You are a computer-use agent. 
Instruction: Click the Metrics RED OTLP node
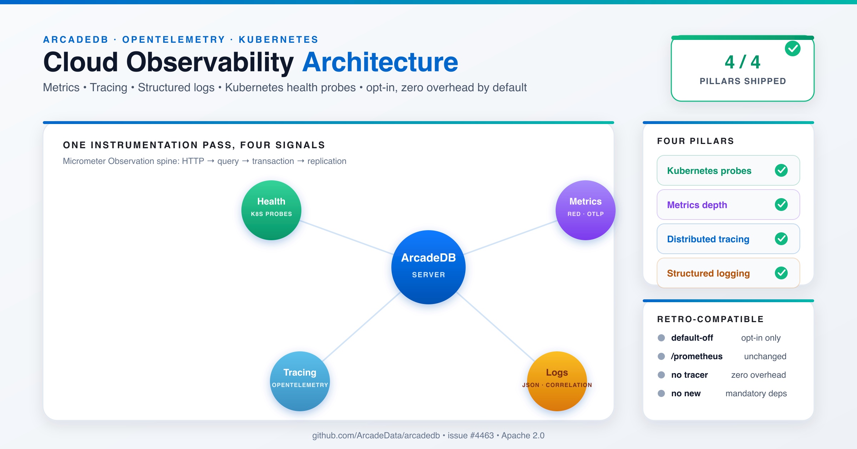[586, 210]
